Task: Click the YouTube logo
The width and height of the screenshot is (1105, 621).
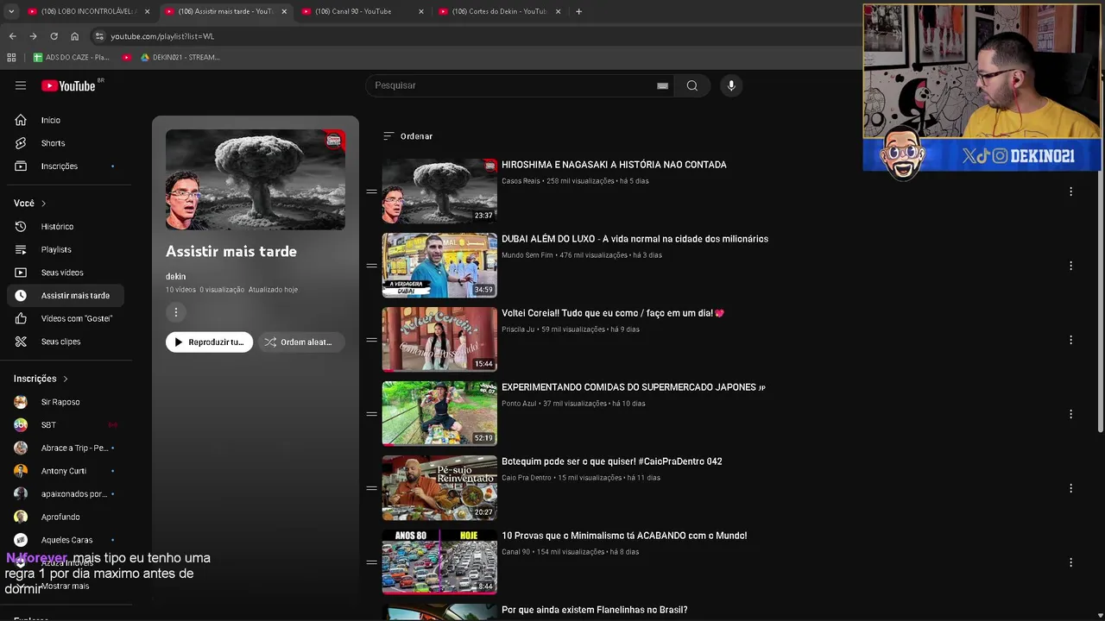Action: 68,85
